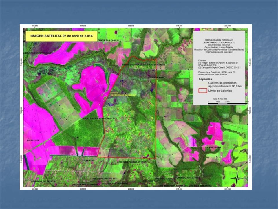278x209 pixels.
Task: Click the 'COM INDIG TEKOHA YVYPOTY' label
Action: pos(132,162)
